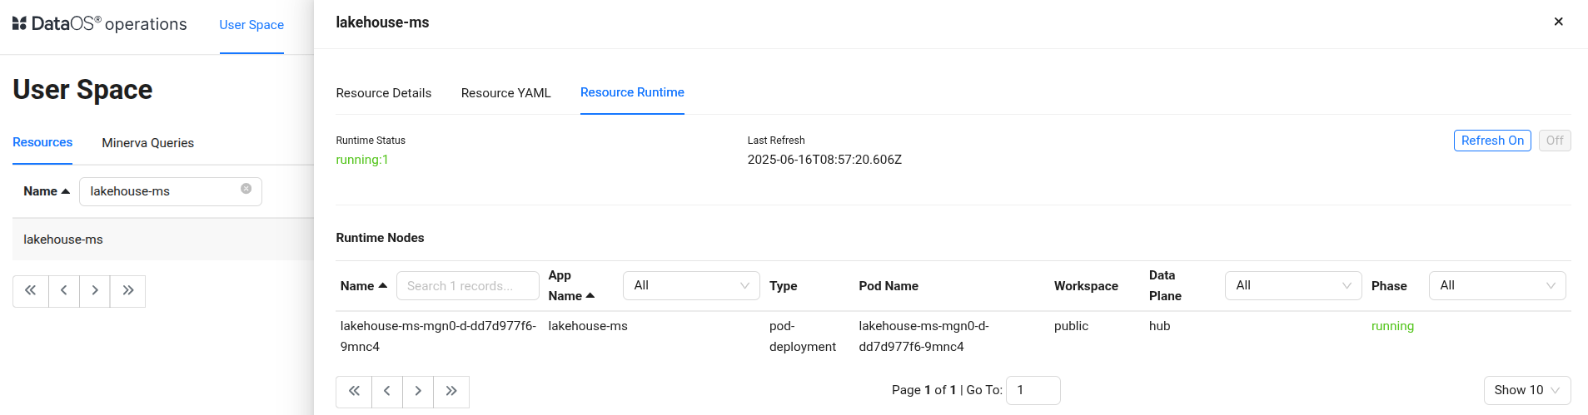Switch to the Resource YAML tab
This screenshot has height=415, width=1588.
[x=505, y=93]
